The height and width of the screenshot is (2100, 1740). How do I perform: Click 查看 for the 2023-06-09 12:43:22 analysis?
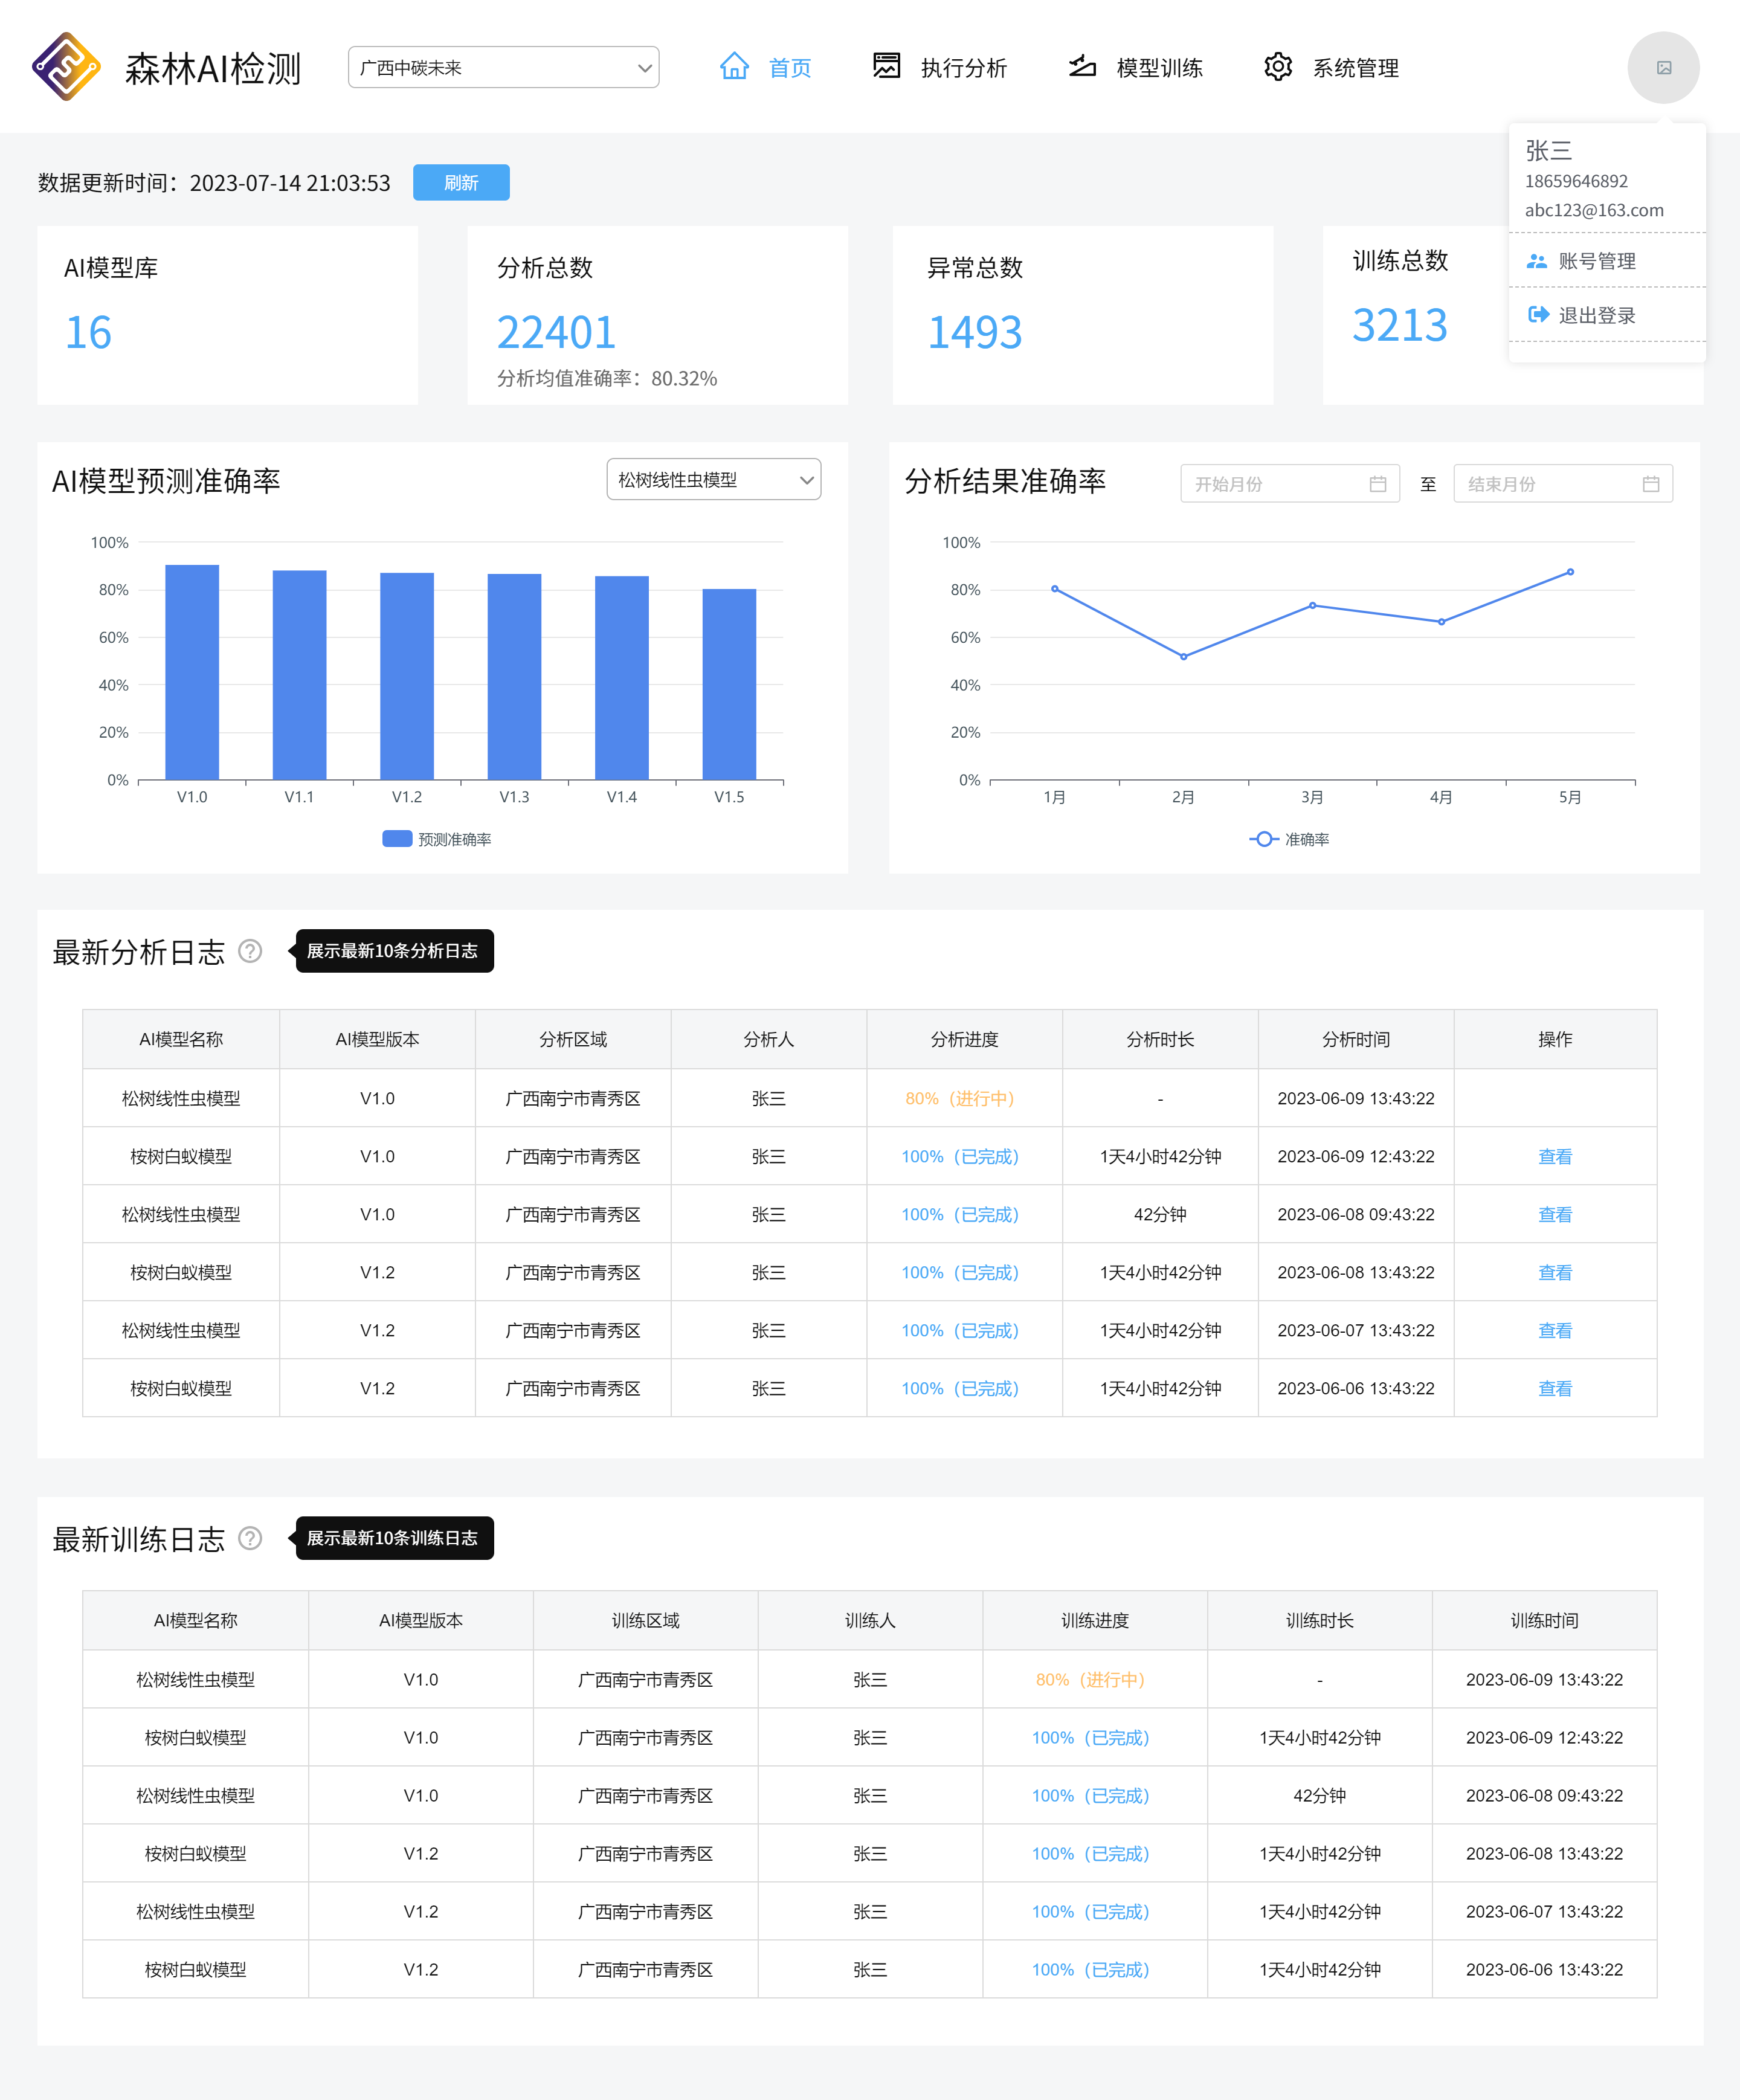(1554, 1156)
